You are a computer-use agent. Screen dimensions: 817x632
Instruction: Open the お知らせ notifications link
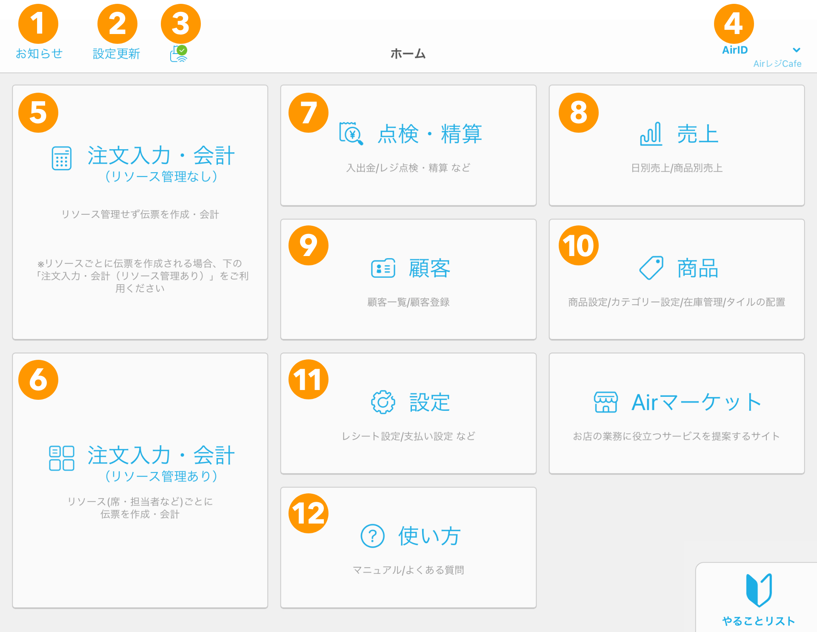click(39, 54)
